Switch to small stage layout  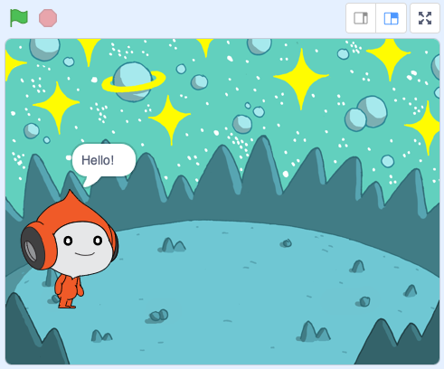tap(361, 18)
